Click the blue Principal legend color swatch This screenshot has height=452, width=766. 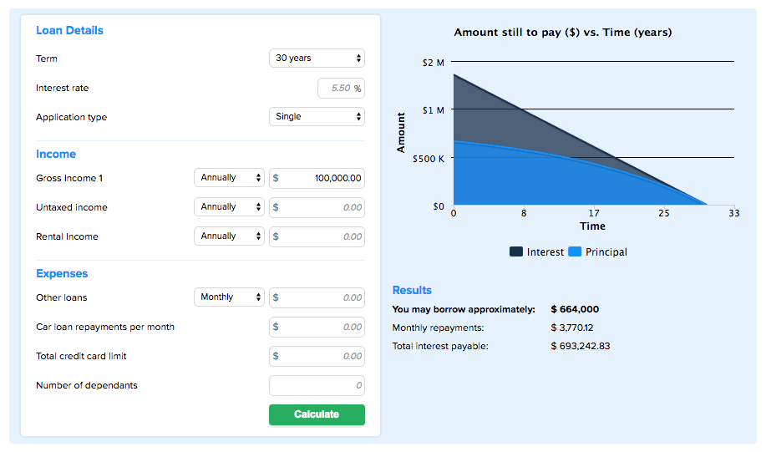[575, 252]
